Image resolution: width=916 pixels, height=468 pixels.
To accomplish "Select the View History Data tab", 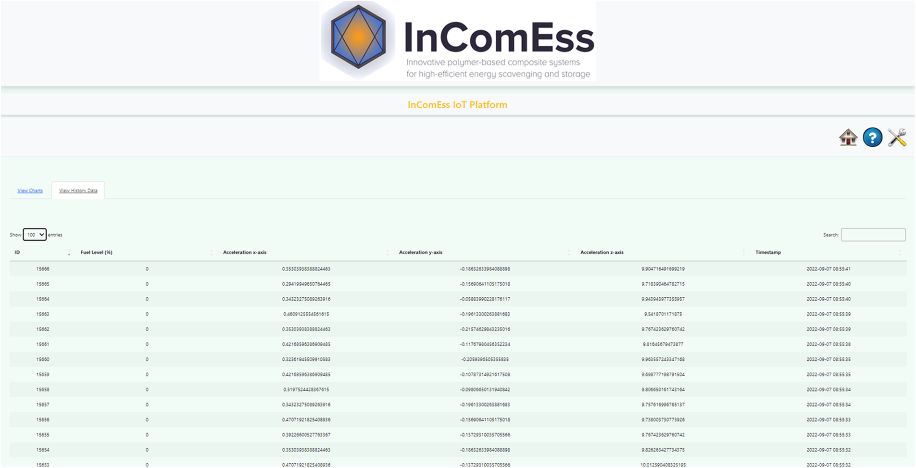I will point(78,191).
